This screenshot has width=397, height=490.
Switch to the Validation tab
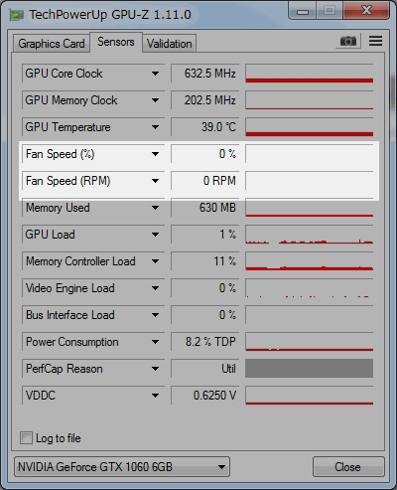(x=170, y=44)
